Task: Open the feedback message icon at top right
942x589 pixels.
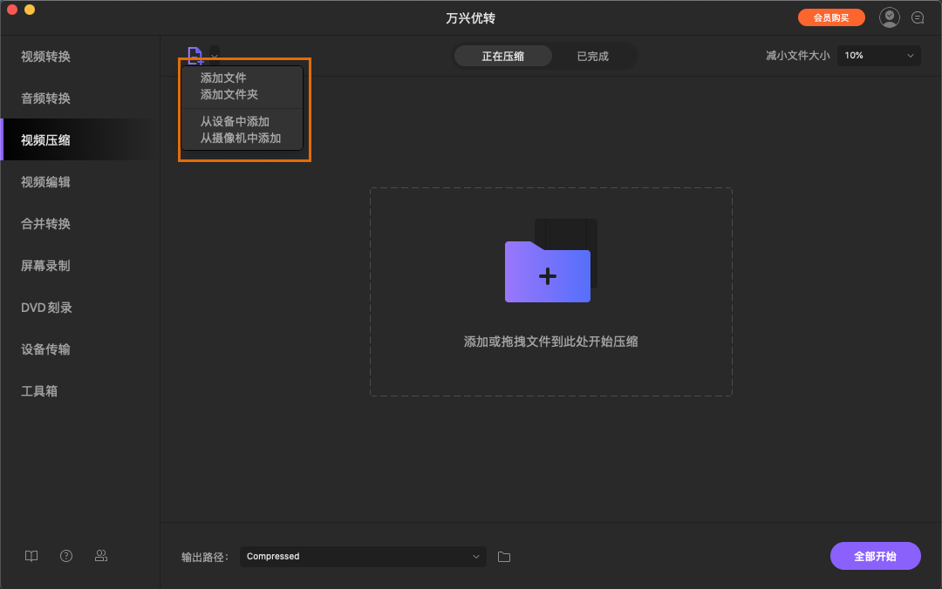Action: tap(918, 17)
